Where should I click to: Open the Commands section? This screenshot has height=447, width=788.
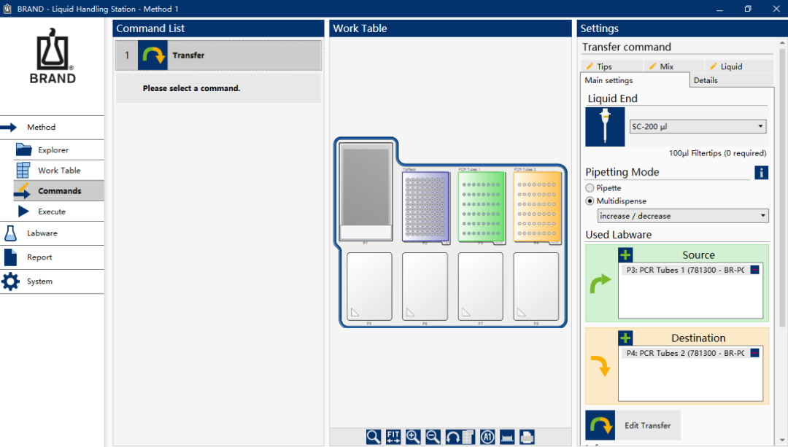tap(59, 191)
